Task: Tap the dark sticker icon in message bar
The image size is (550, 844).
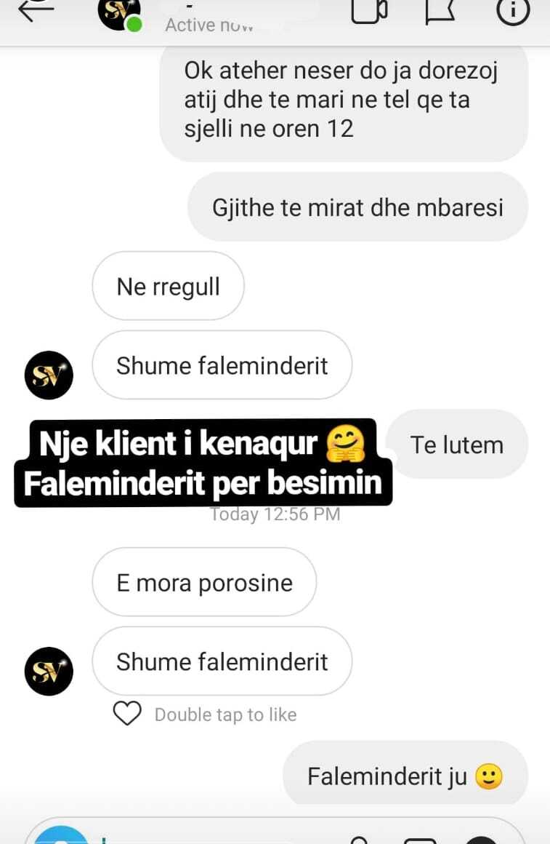Action: click(x=481, y=839)
